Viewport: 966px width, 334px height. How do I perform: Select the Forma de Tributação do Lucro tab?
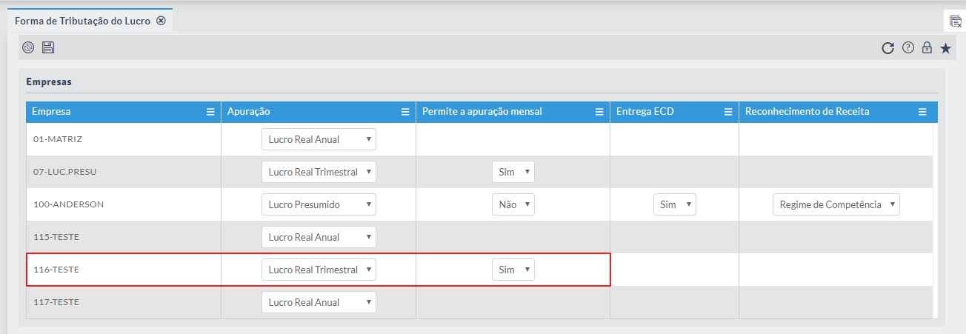82,21
